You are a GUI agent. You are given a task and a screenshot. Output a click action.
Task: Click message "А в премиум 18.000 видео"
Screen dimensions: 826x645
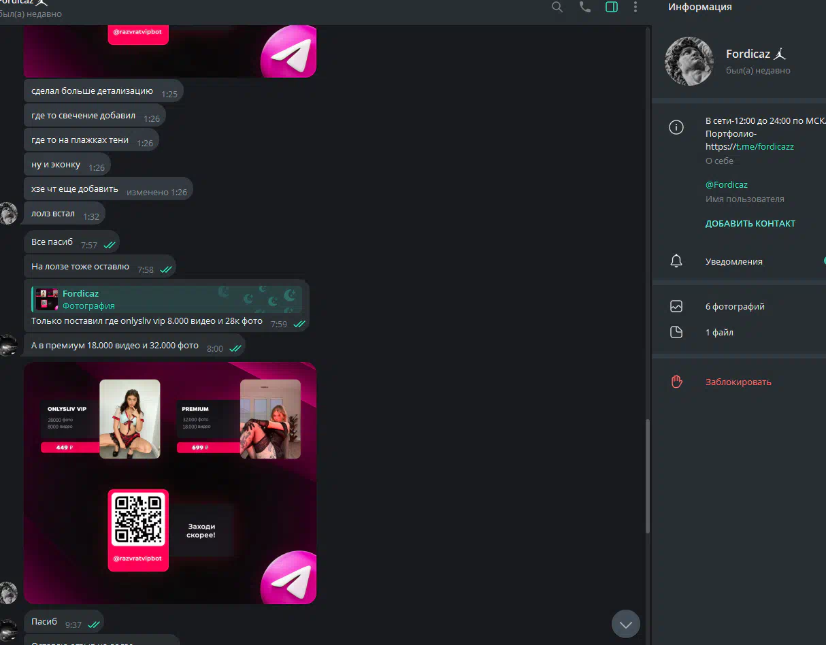click(x=134, y=346)
